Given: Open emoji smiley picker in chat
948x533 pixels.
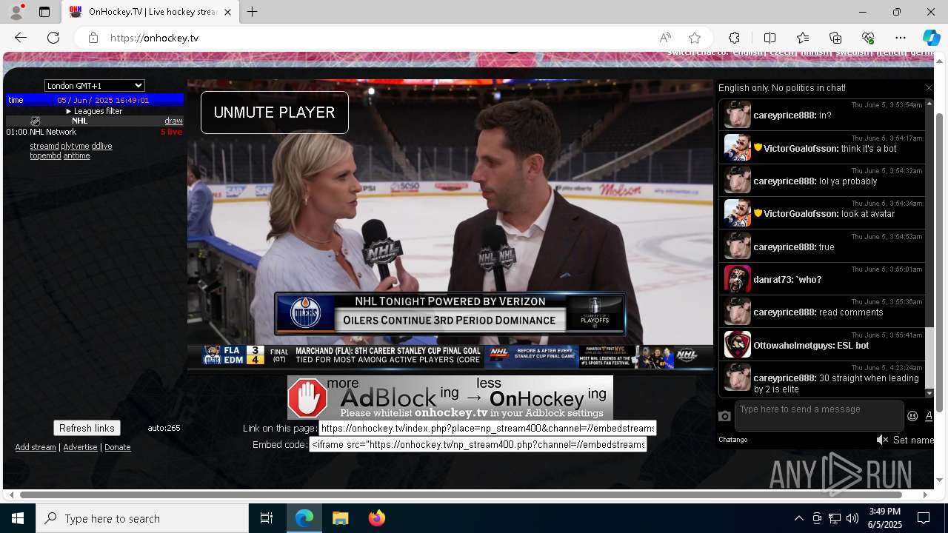Looking at the screenshot, I should tap(912, 416).
